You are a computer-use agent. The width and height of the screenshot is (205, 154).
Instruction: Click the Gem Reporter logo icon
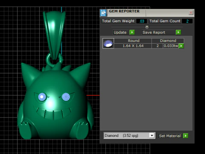[103, 13]
